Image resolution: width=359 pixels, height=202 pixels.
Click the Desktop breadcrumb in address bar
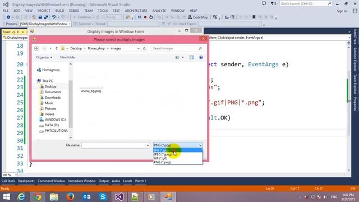tap(76, 48)
